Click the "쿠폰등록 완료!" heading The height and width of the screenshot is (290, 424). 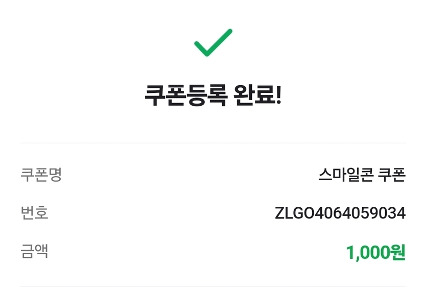pos(213,95)
